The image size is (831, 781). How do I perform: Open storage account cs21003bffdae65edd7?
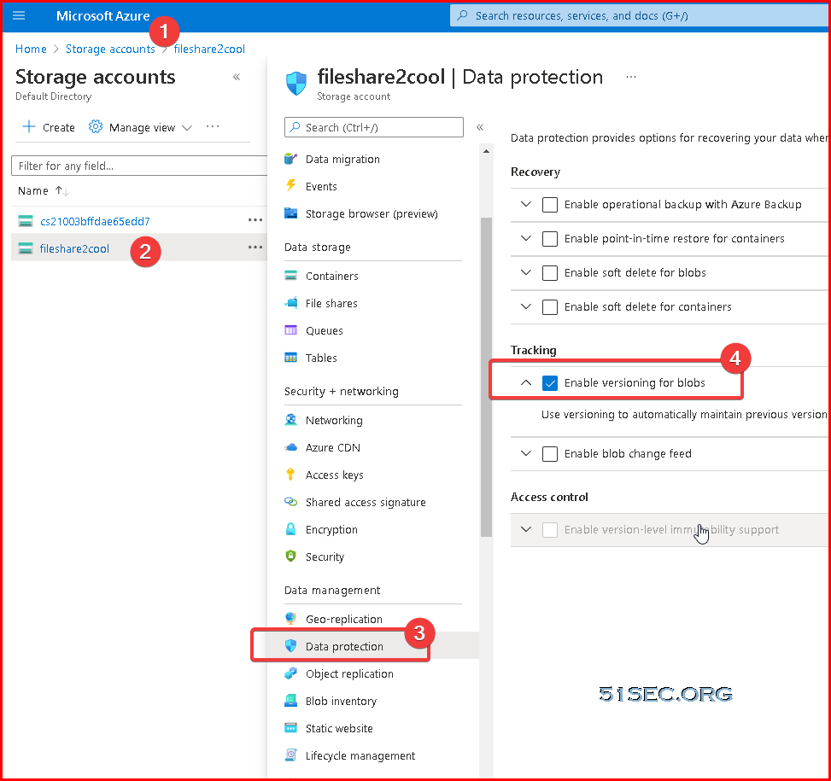[95, 221]
